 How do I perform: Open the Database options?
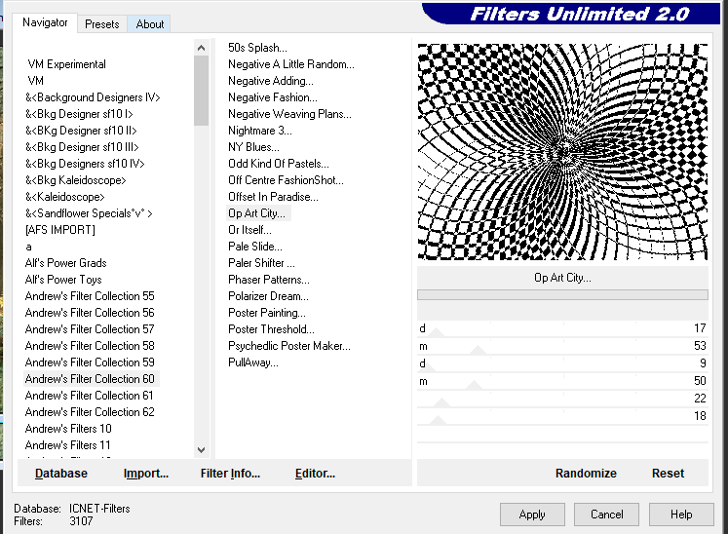coord(61,474)
